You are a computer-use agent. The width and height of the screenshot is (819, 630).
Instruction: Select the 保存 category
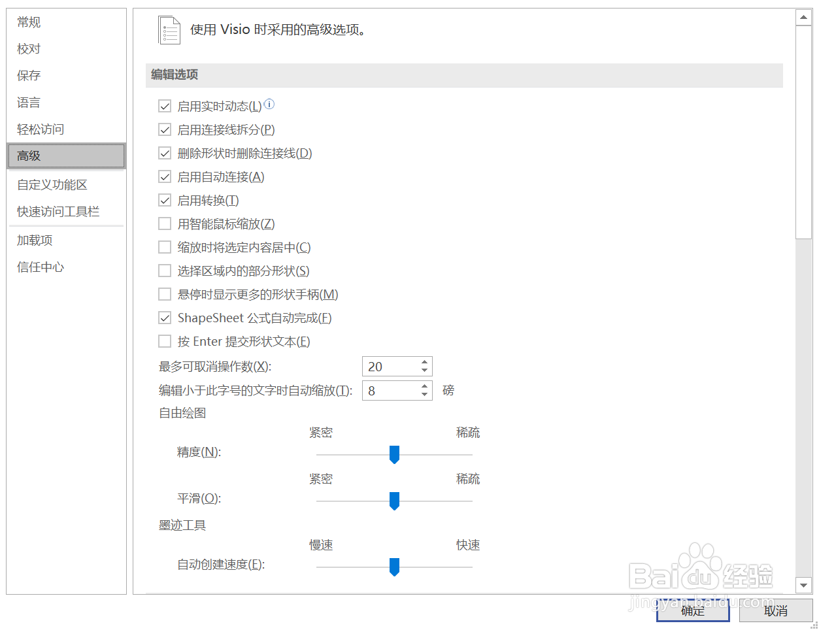(66, 76)
